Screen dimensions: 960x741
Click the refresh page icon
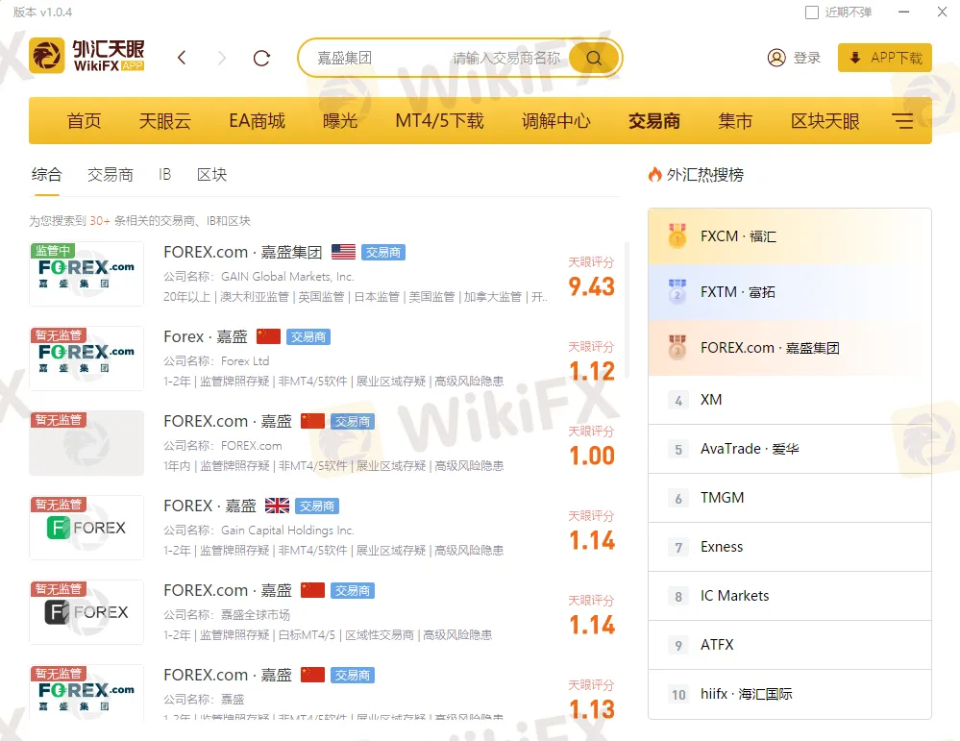[260, 58]
